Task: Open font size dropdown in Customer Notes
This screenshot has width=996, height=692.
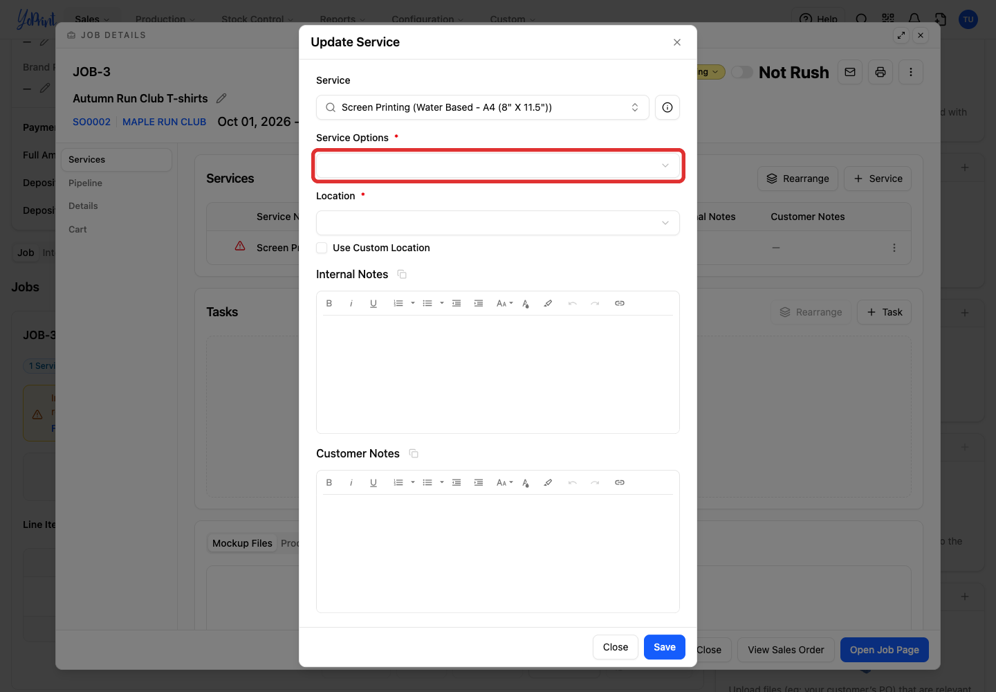Action: click(504, 482)
